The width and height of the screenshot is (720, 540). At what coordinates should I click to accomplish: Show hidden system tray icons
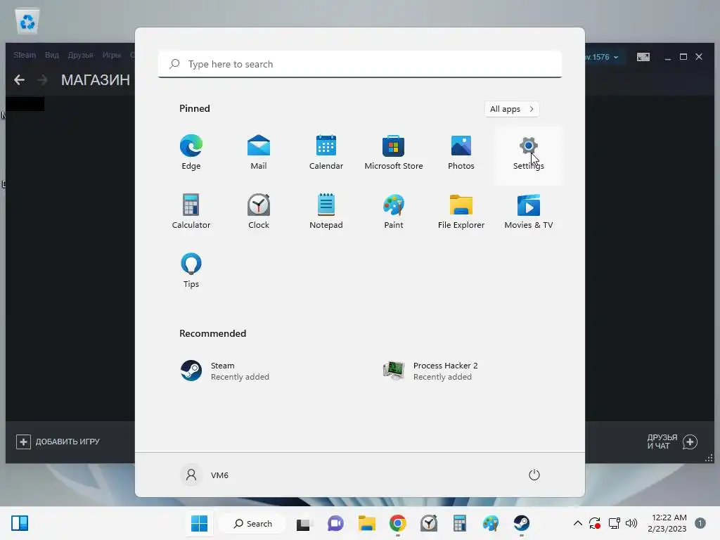tap(578, 523)
